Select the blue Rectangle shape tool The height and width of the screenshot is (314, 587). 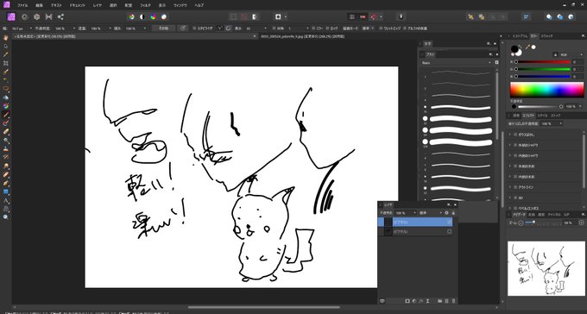point(6,192)
